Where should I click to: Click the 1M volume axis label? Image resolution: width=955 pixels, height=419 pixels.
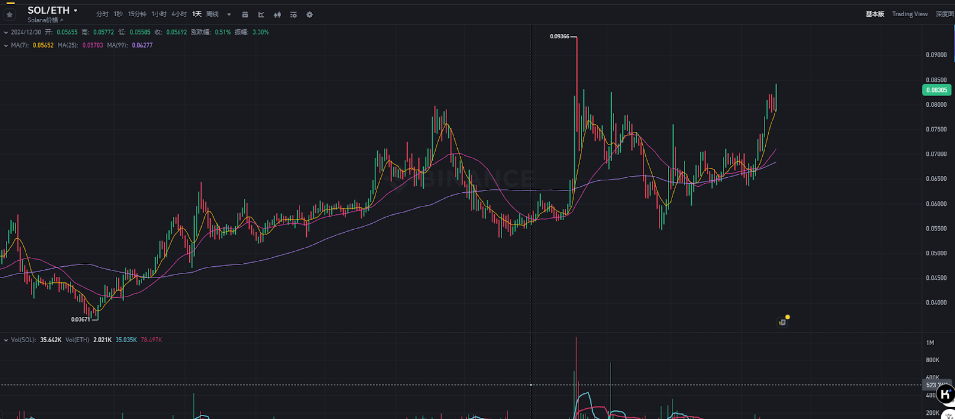(x=930, y=343)
